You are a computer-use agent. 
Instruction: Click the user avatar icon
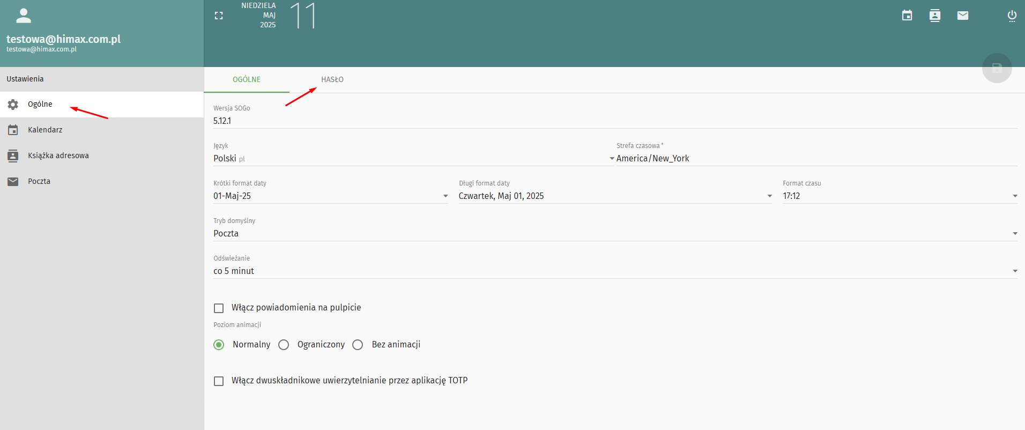point(24,16)
